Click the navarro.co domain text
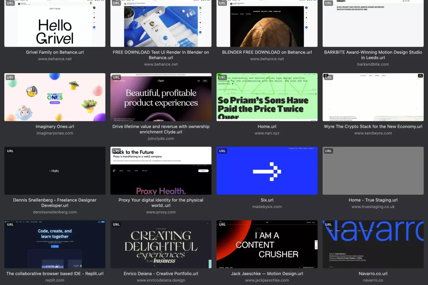Screen dimensions: 428x285 pos(373,280)
